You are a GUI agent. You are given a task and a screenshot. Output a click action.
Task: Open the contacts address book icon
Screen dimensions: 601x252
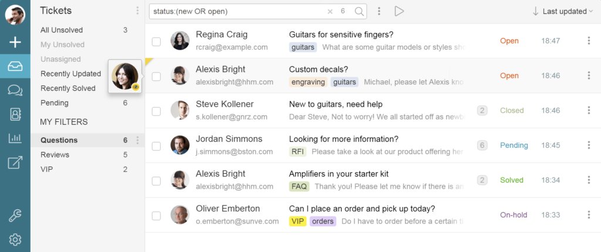(15, 114)
